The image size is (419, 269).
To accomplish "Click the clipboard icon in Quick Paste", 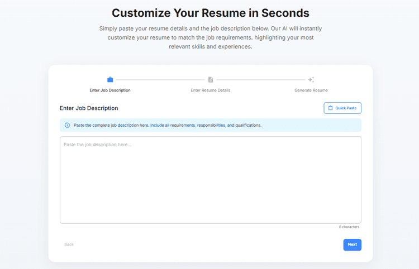I will (330, 108).
